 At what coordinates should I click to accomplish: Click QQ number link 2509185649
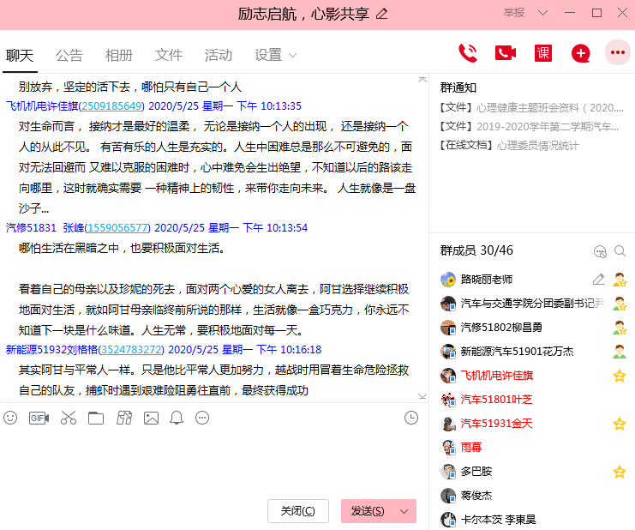point(111,106)
